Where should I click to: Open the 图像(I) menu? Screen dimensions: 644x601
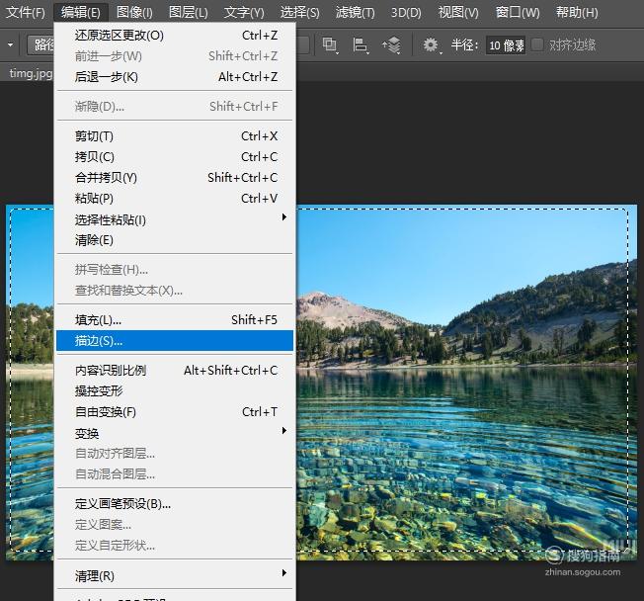pos(134,12)
